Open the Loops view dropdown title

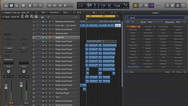[156, 13]
